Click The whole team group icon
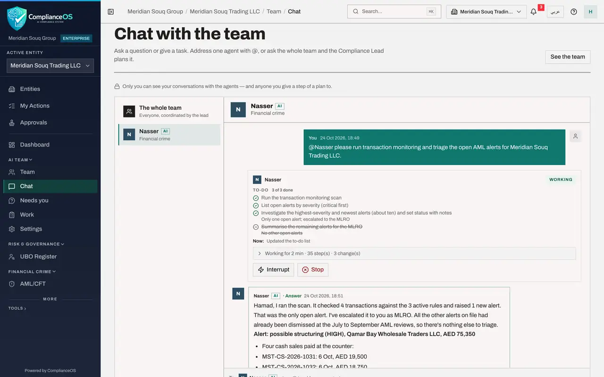Viewport: 604px width, 377px height. coord(129,111)
